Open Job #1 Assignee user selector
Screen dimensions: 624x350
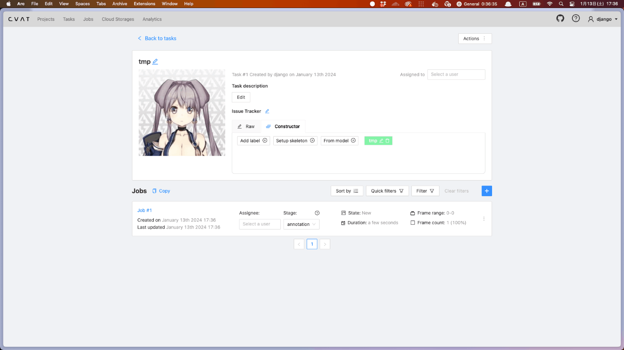(260, 224)
